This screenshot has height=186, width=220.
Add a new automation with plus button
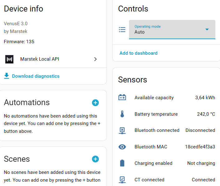pos(95,103)
